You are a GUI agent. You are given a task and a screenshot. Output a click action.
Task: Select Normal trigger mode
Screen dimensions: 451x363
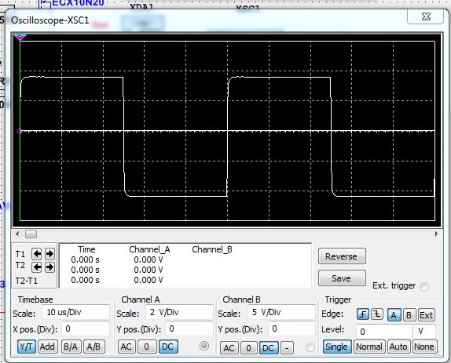(369, 347)
